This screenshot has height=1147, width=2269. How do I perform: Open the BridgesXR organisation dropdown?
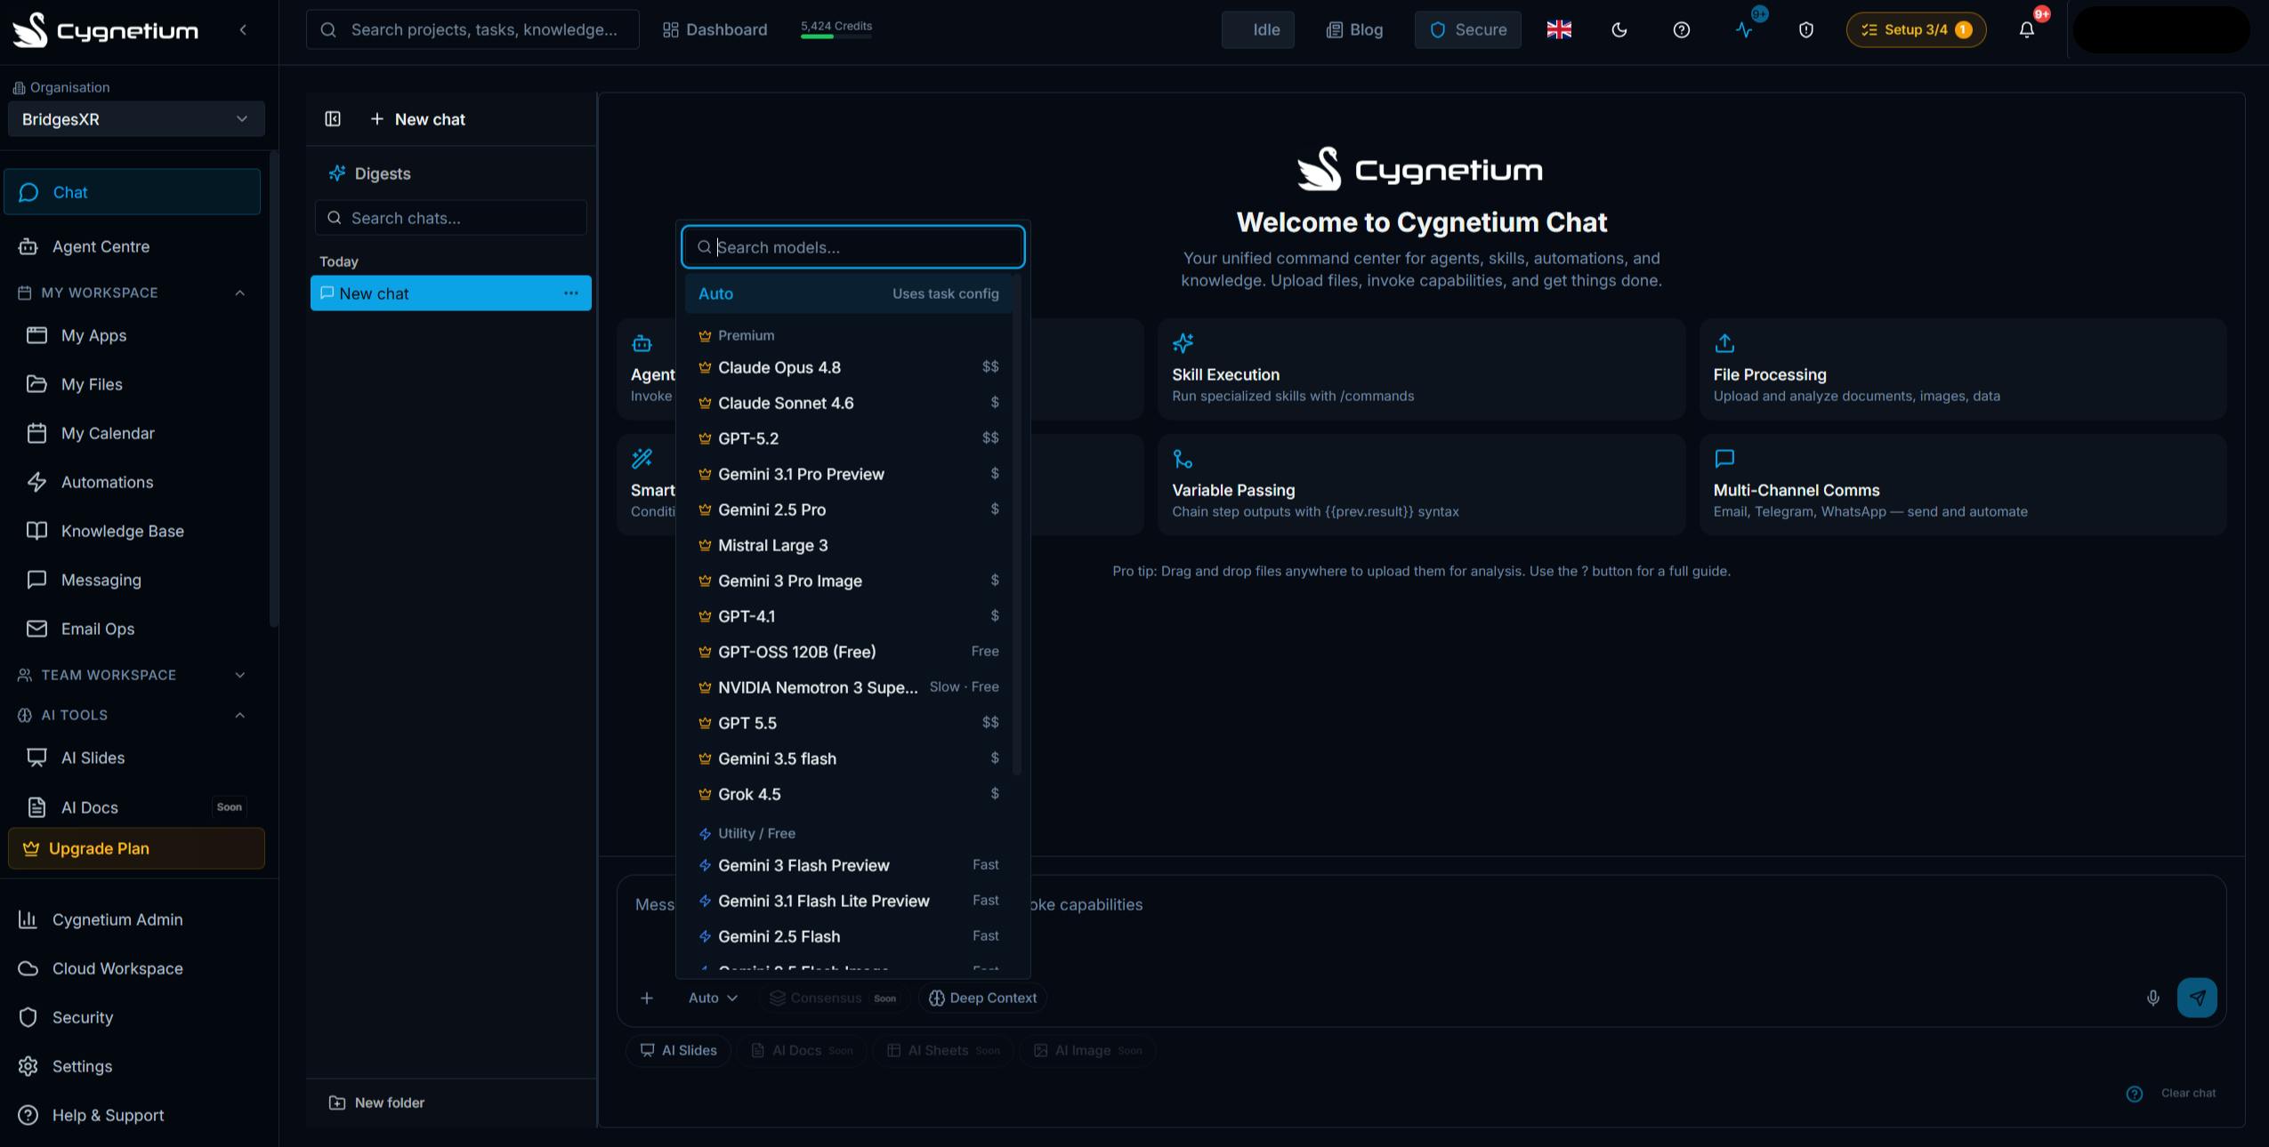click(x=136, y=119)
